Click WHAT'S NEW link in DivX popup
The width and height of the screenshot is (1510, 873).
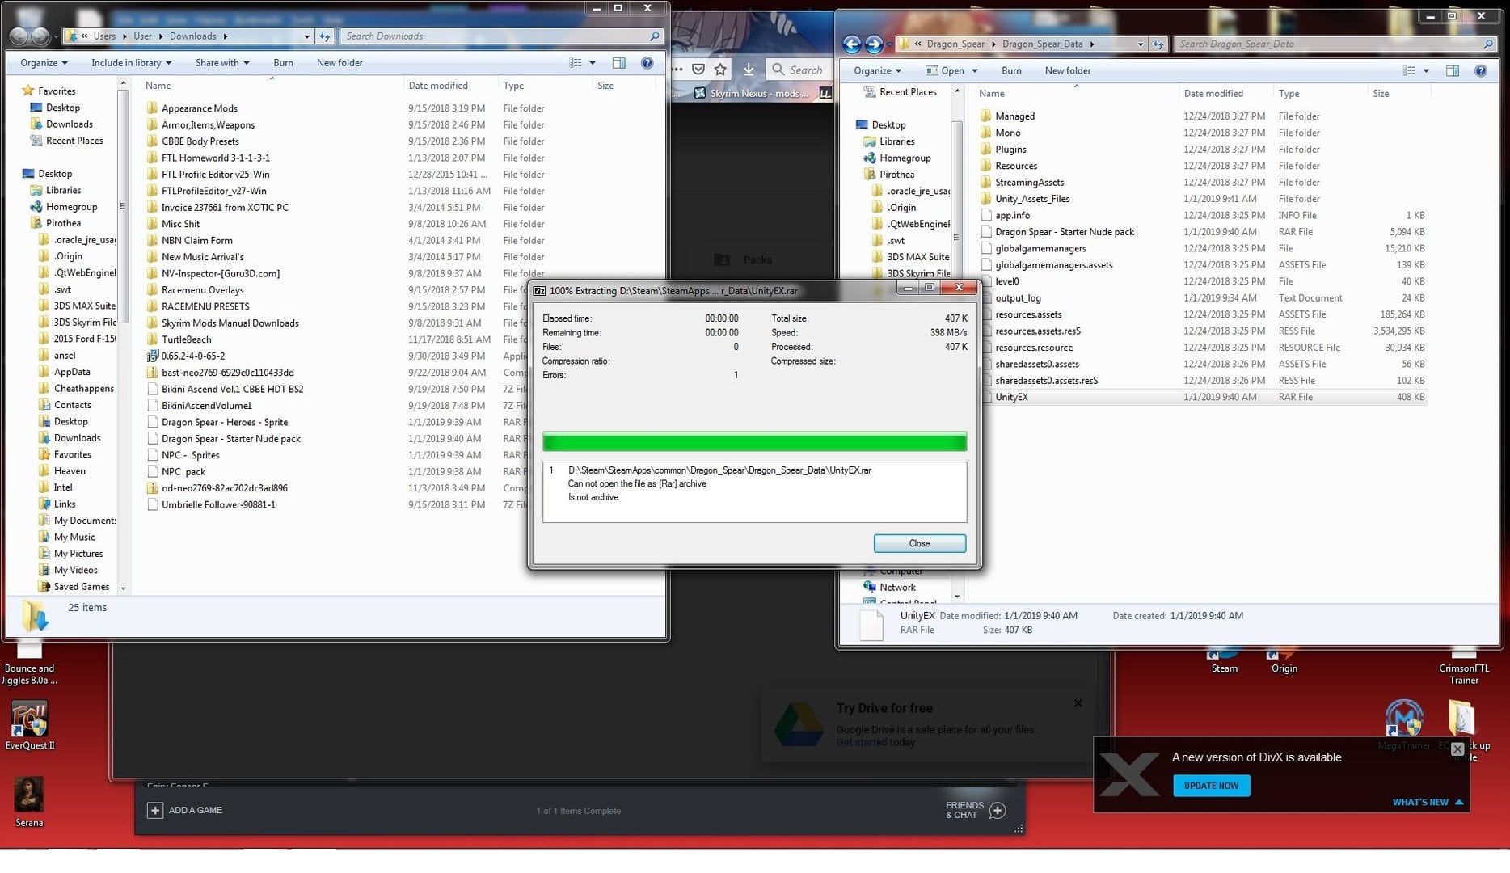1428,803
